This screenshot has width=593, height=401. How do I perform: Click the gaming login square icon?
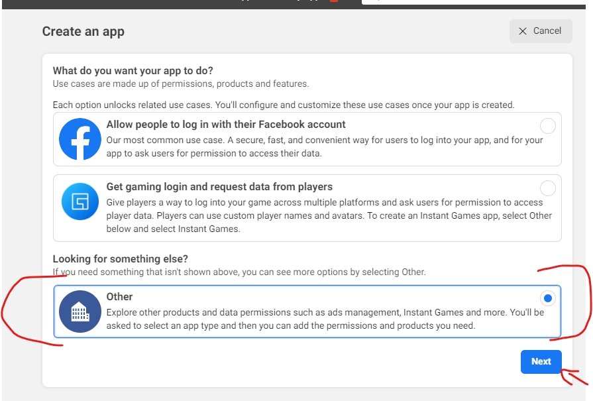(x=80, y=201)
